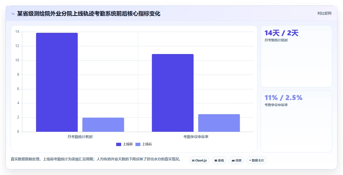
Task: Click the 对比矩阵 label in header
Action: coord(325,13)
